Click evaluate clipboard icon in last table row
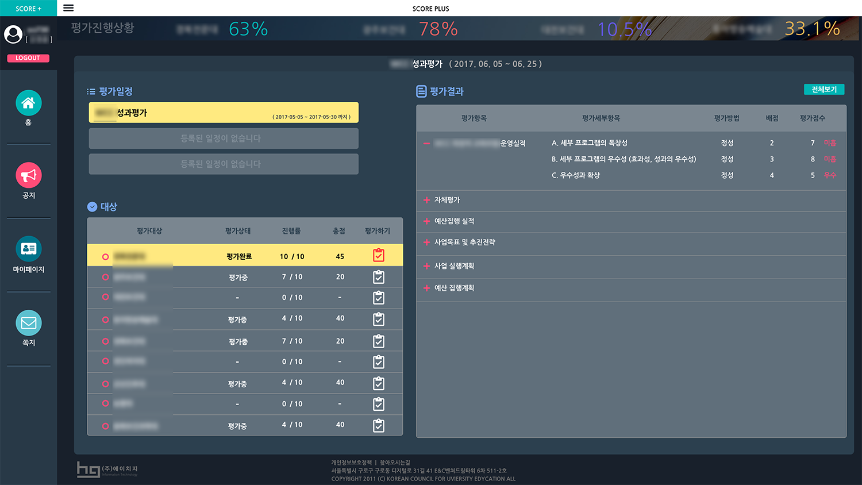Screen dimensions: 862x485 [x=378, y=426]
